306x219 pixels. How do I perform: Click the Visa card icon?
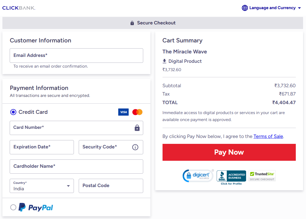tap(123, 112)
